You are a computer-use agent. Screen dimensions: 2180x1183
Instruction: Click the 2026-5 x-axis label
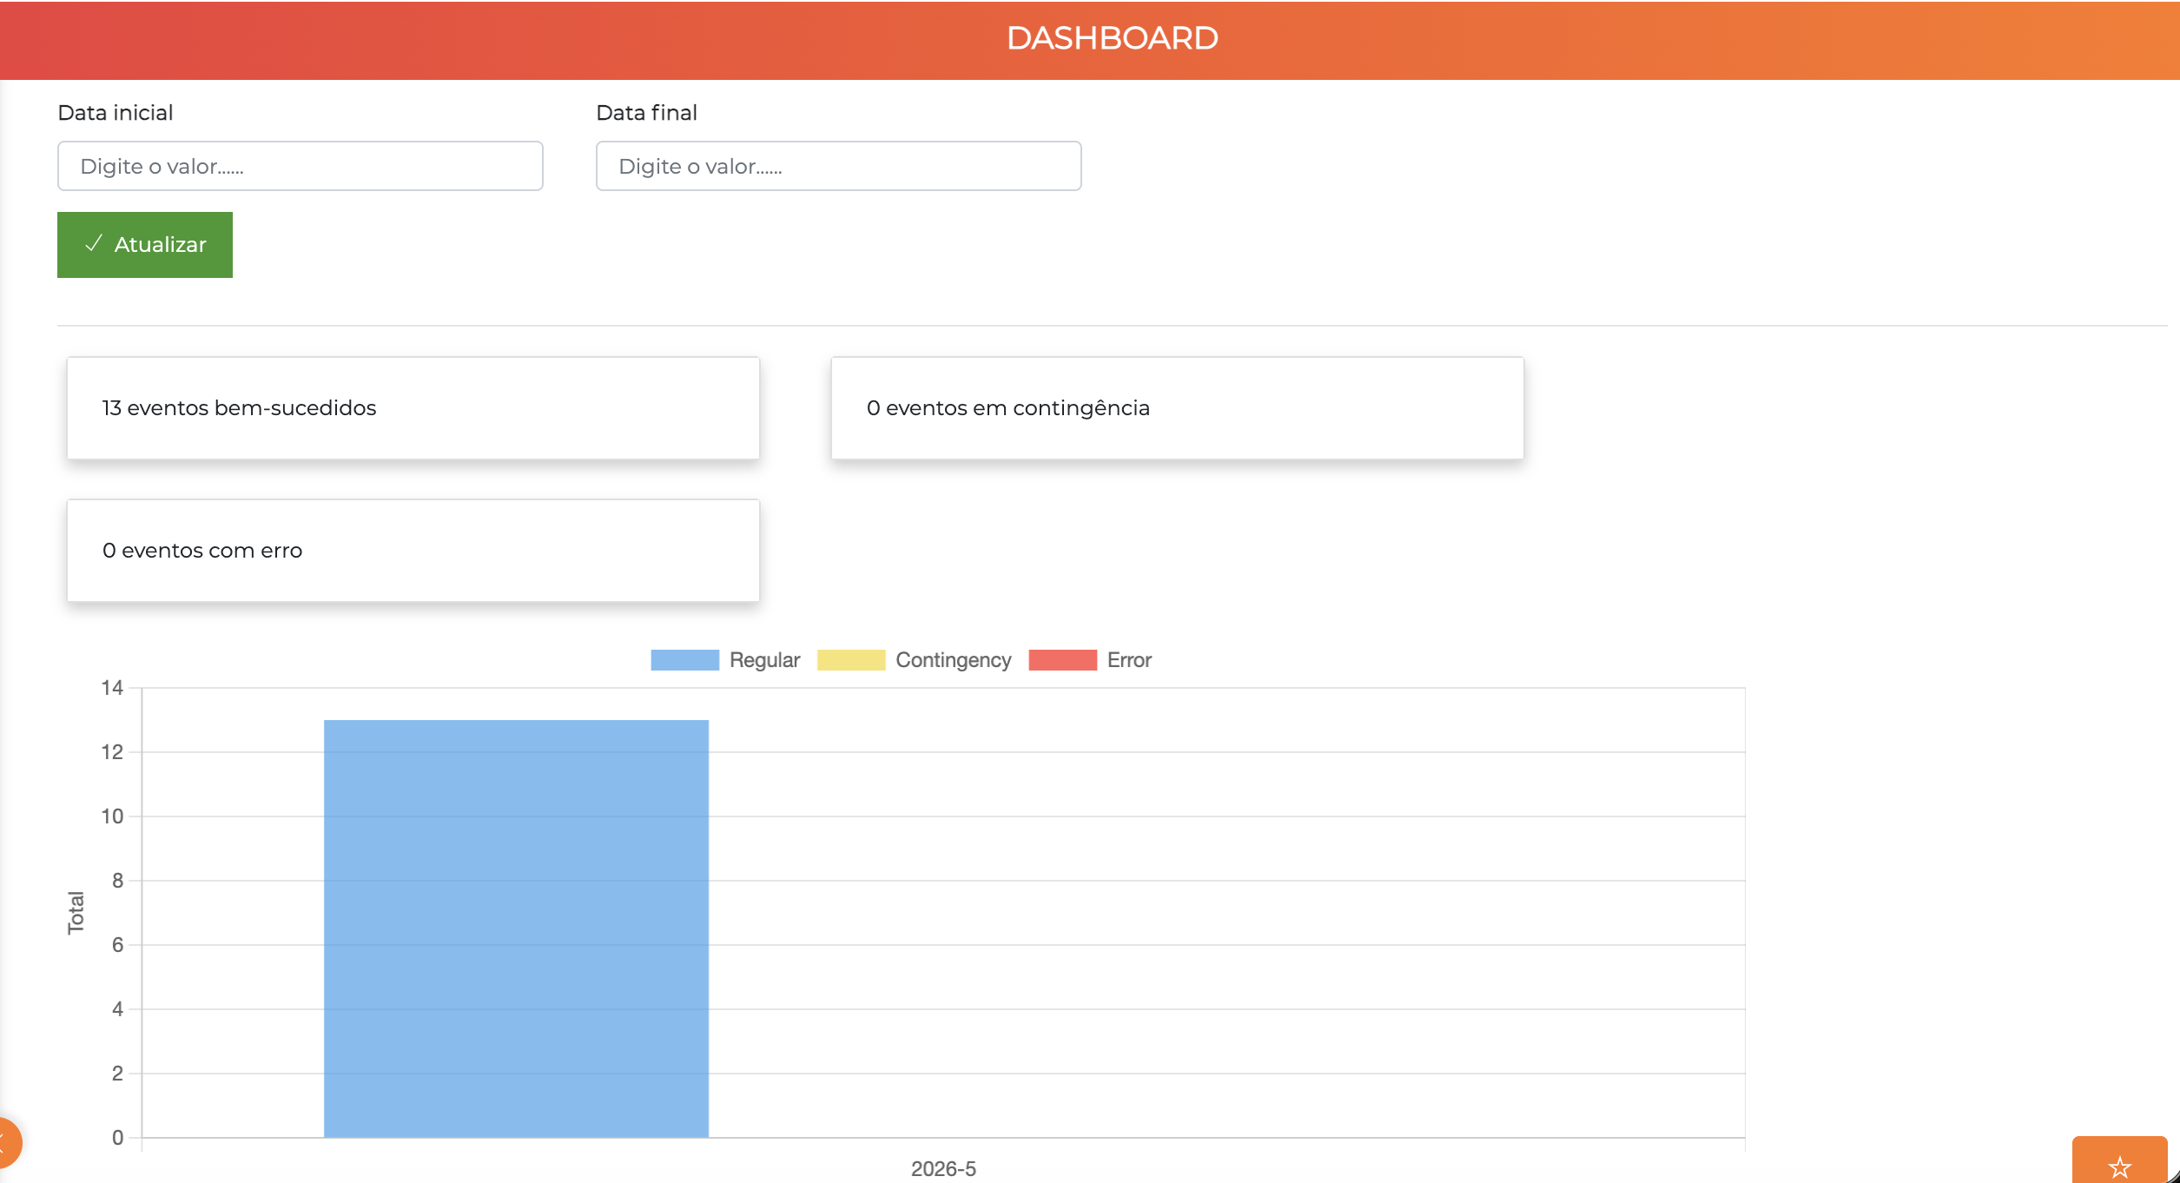(x=943, y=1169)
